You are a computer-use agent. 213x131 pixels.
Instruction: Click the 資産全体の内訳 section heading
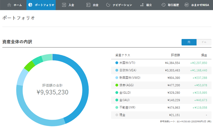(17, 42)
